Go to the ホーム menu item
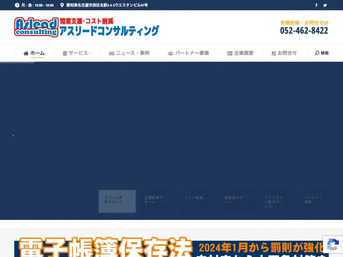 point(34,53)
